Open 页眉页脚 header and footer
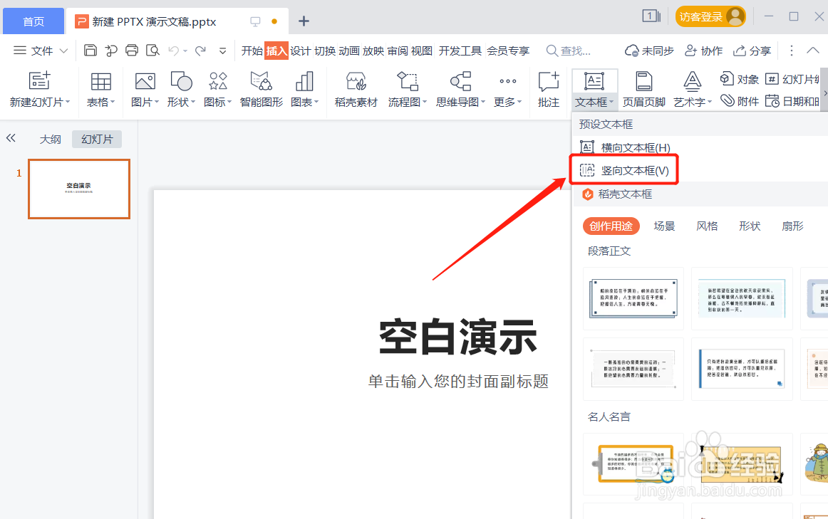 pyautogui.click(x=643, y=89)
